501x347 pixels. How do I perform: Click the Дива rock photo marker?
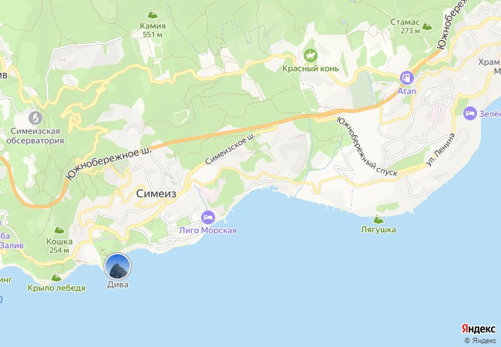coord(118,267)
